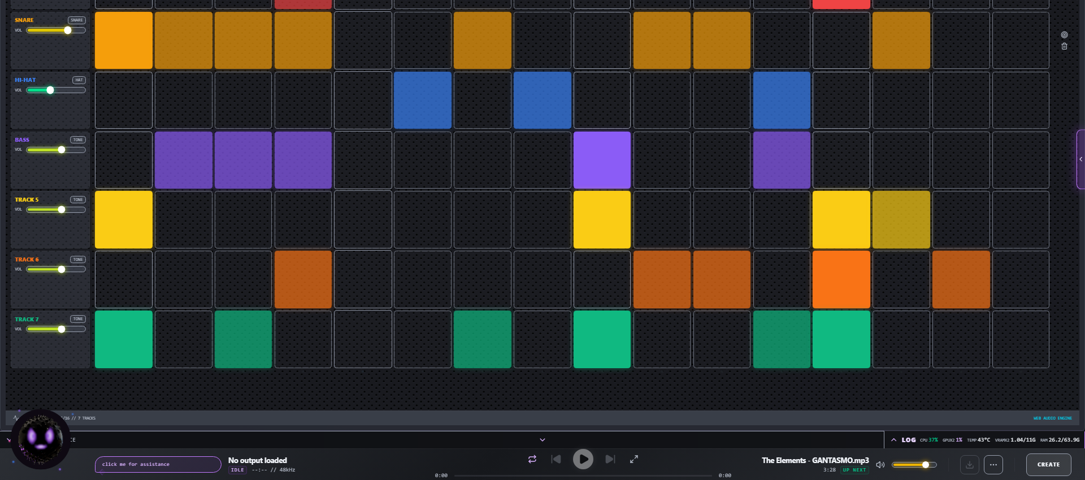Click the 'click me for assistance' bubble
Viewport: 1085px width, 480px height.
tap(158, 464)
